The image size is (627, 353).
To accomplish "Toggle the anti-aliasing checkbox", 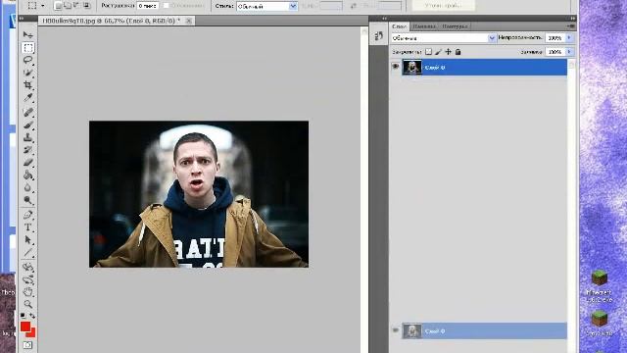I will click(166, 6).
